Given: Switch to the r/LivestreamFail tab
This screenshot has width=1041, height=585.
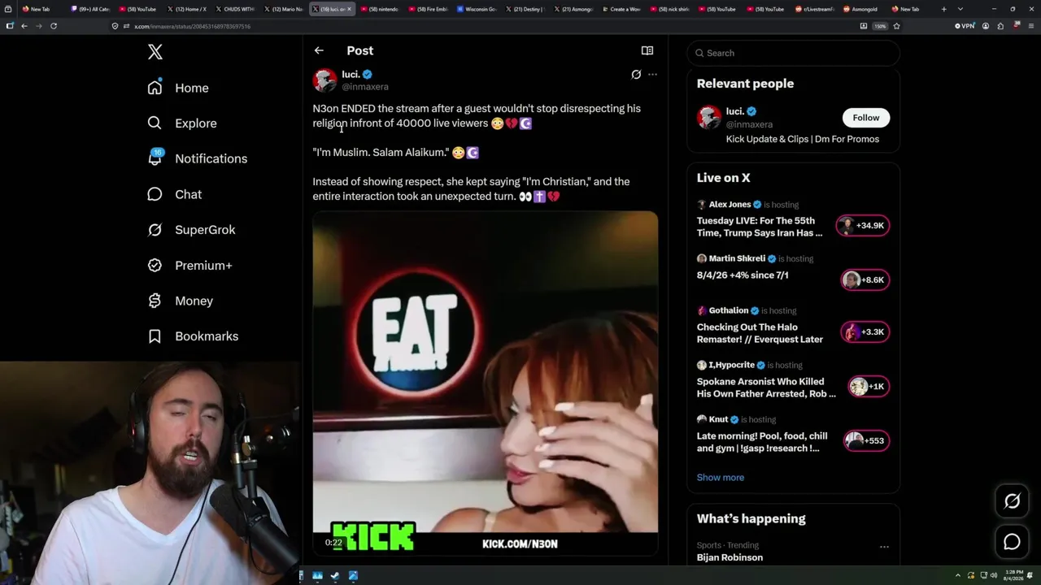Looking at the screenshot, I should tap(813, 9).
